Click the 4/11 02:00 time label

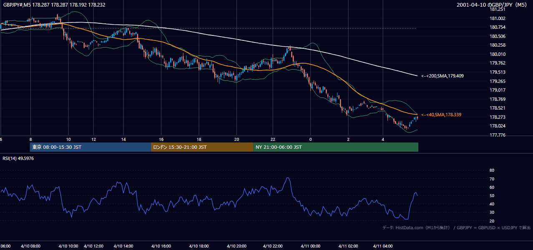pyautogui.click(x=349, y=246)
